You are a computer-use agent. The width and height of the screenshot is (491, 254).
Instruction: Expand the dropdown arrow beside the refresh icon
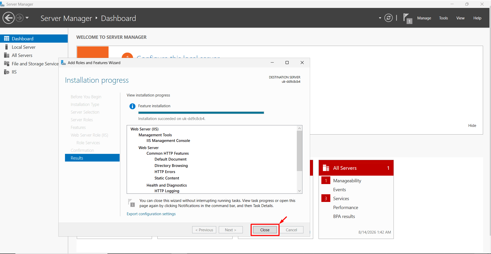coord(380,18)
